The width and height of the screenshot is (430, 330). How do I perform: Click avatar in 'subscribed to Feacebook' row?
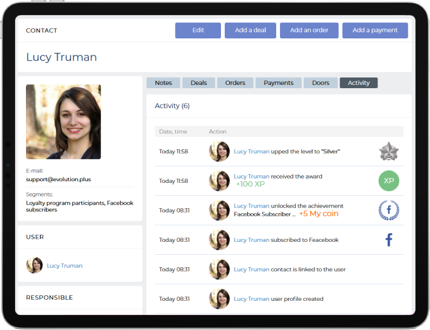219,240
